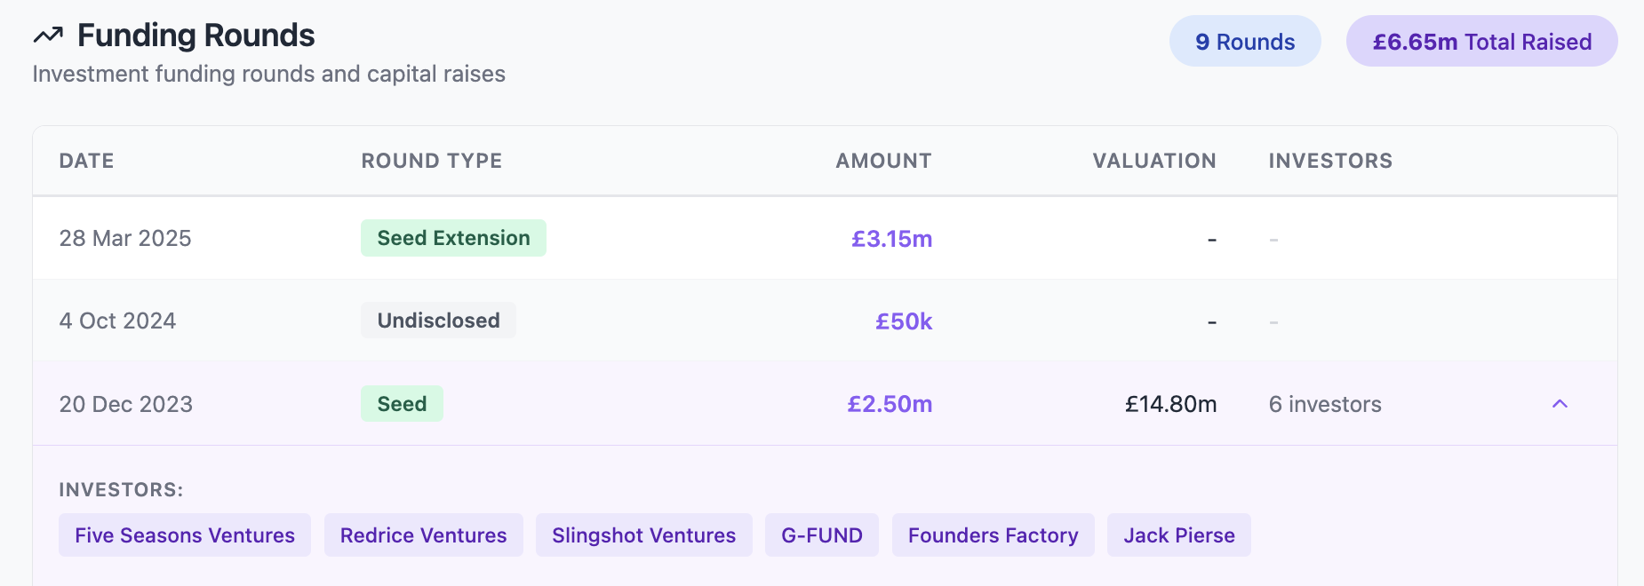
Task: Click Founders Factory investor chip
Action: point(993,535)
